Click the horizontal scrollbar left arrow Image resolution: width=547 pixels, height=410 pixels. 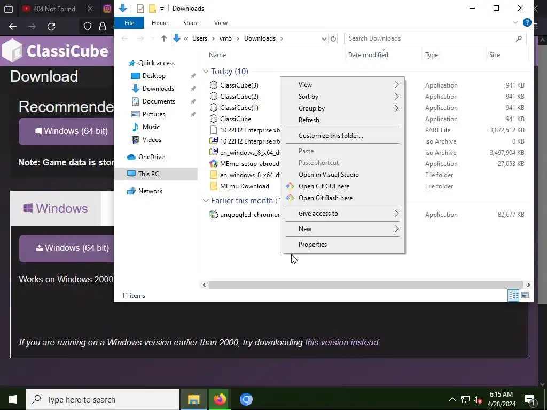coord(204,285)
